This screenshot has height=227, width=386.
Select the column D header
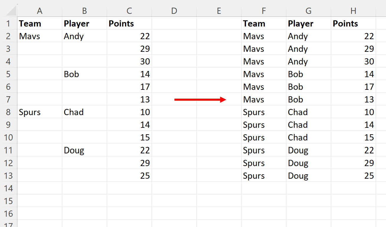(174, 11)
